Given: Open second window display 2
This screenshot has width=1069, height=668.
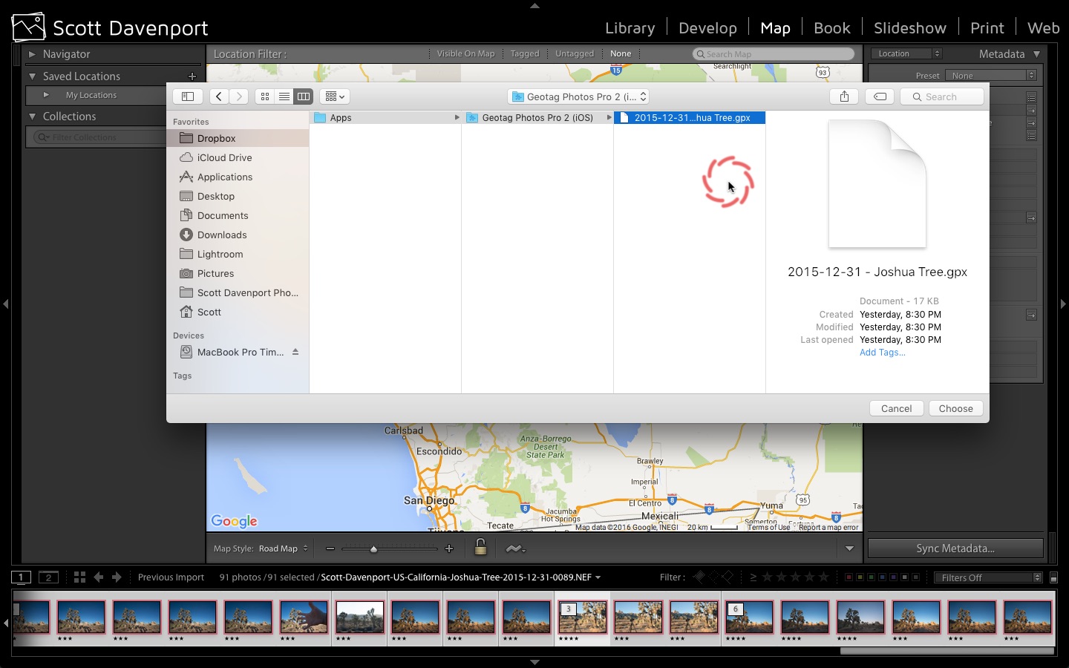Looking at the screenshot, I should pyautogui.click(x=49, y=577).
